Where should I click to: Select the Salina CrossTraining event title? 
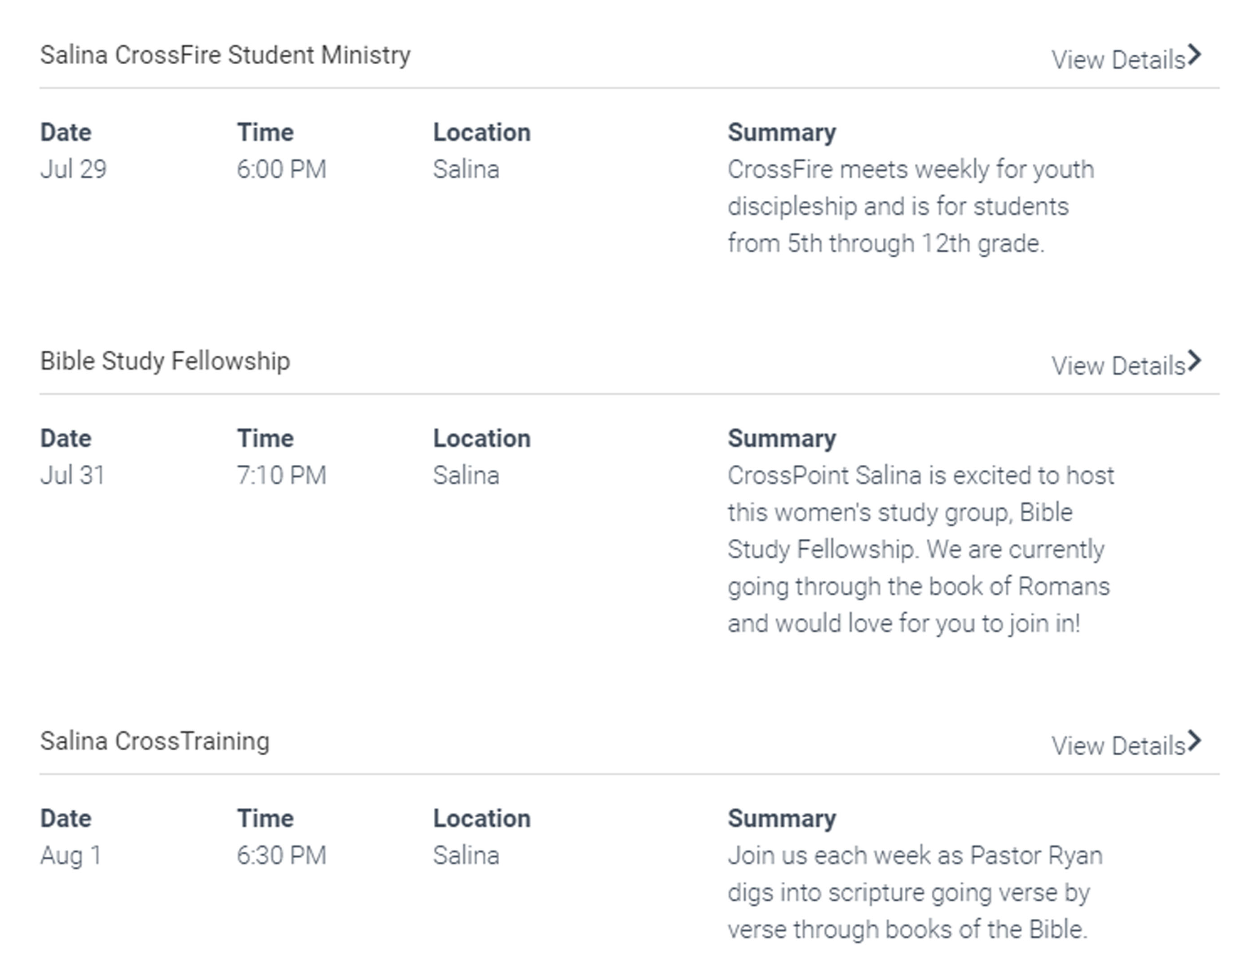pos(154,741)
